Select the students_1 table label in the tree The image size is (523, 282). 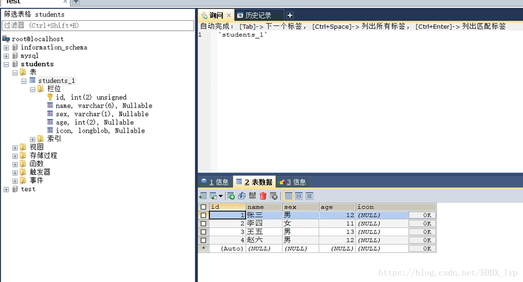[x=56, y=81]
